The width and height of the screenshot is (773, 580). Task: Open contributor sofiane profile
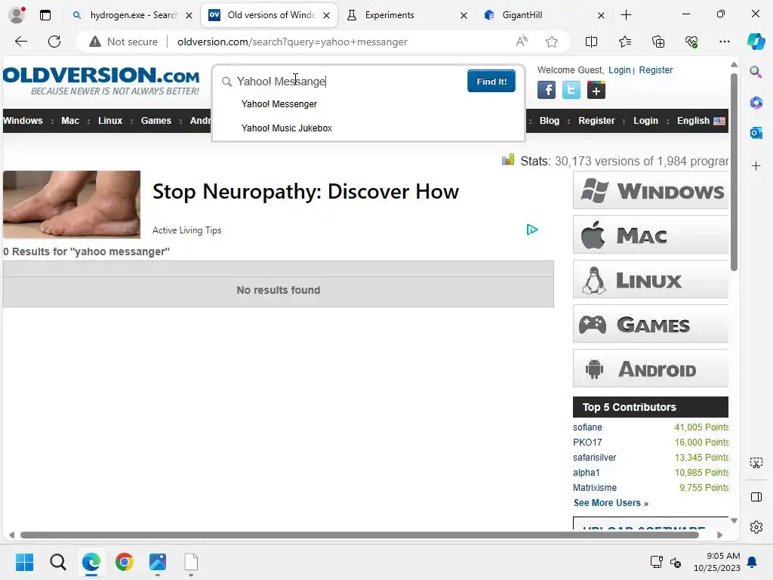tap(587, 427)
